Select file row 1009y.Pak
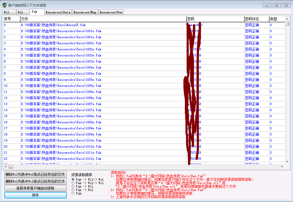 144,134
